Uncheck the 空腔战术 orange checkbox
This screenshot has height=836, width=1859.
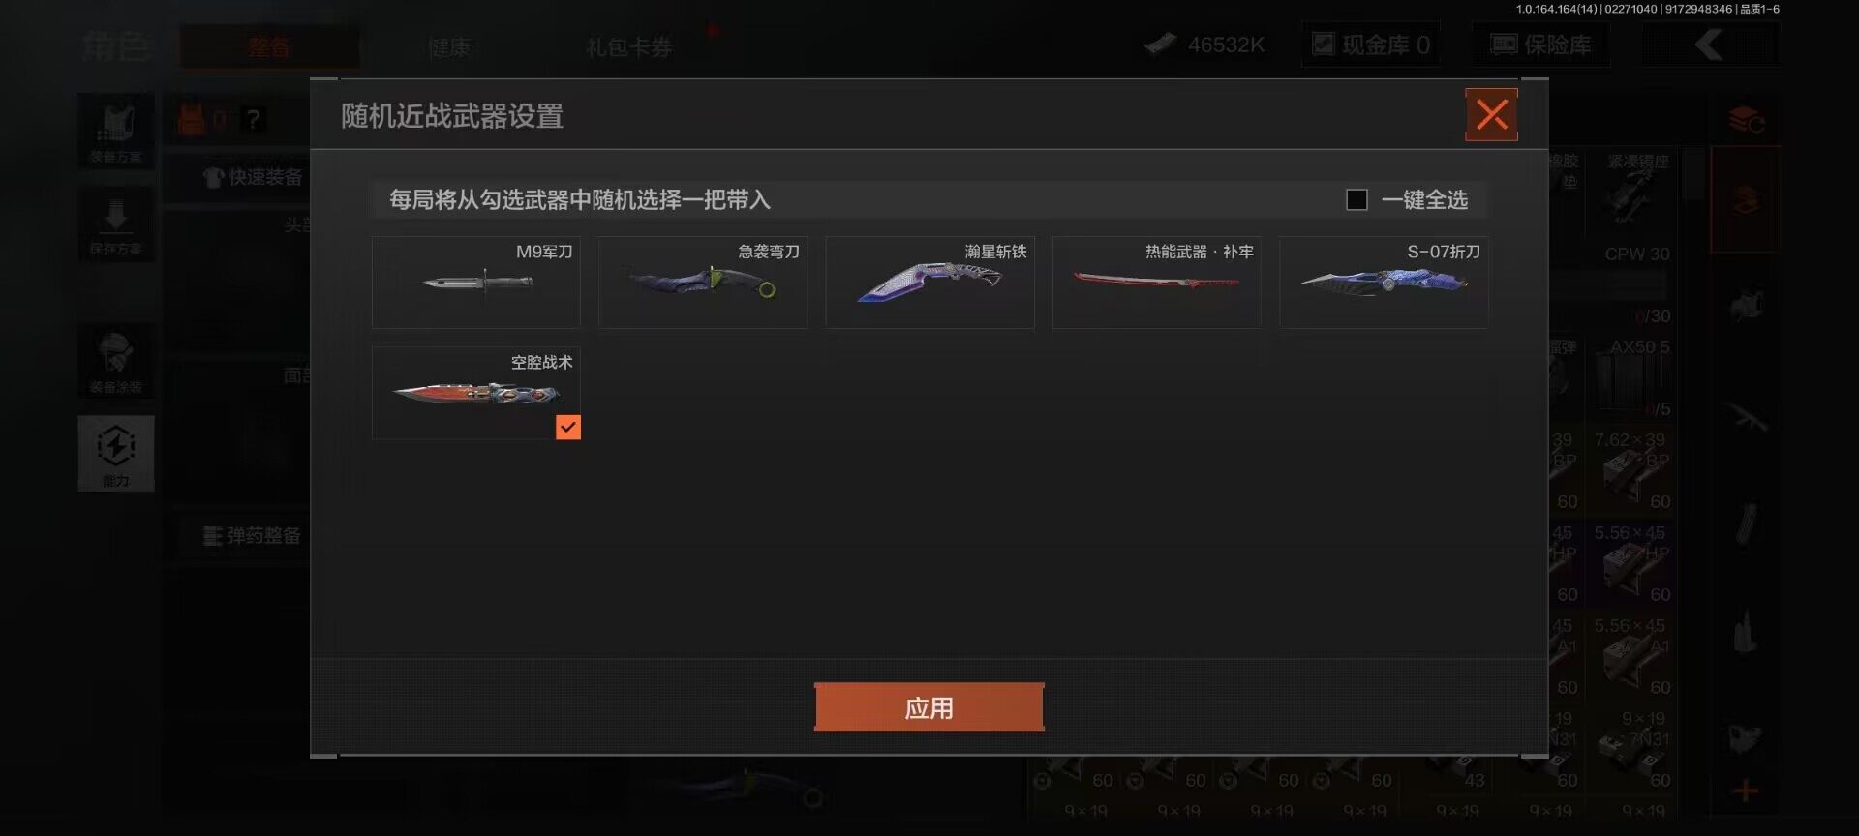[568, 427]
